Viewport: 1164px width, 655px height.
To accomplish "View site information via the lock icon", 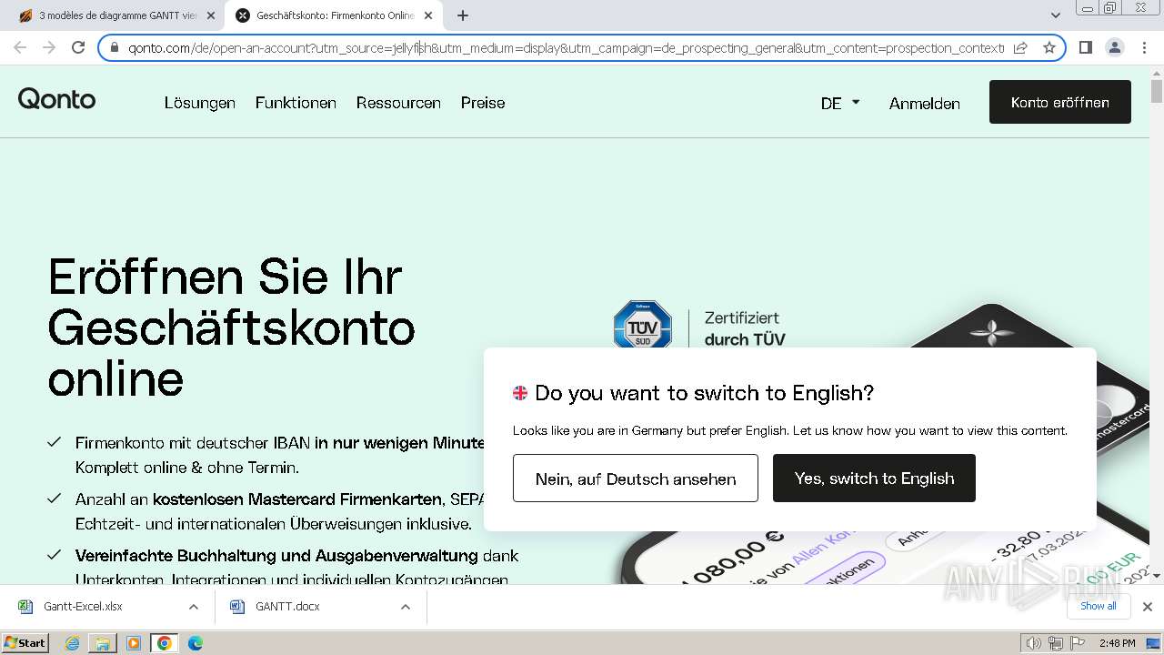I will click(x=115, y=47).
